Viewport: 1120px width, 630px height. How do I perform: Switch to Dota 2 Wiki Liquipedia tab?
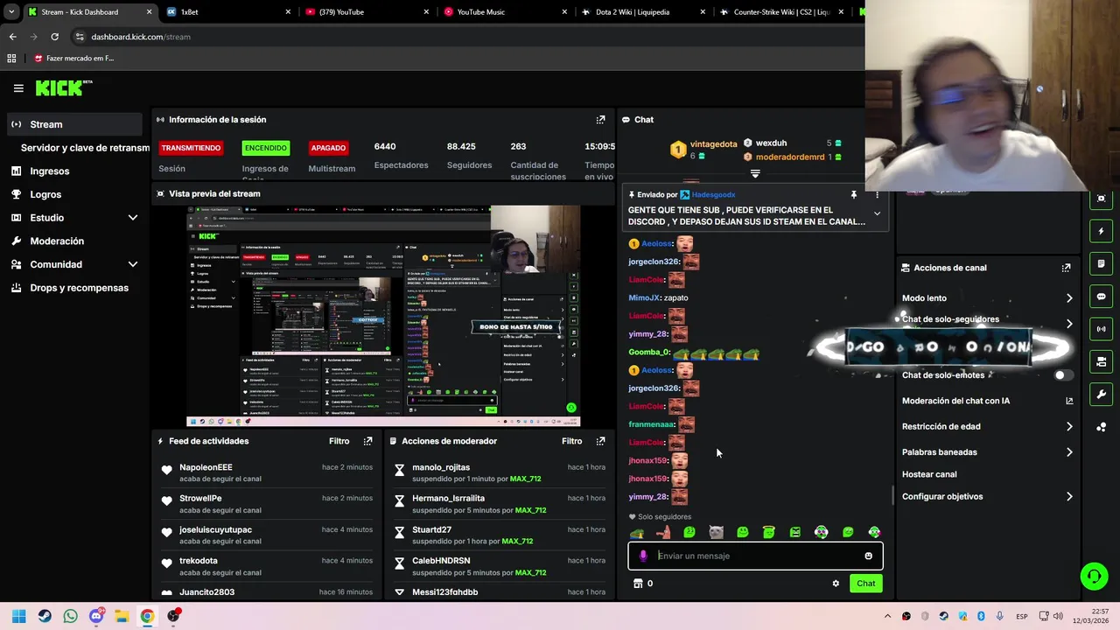coord(643,12)
